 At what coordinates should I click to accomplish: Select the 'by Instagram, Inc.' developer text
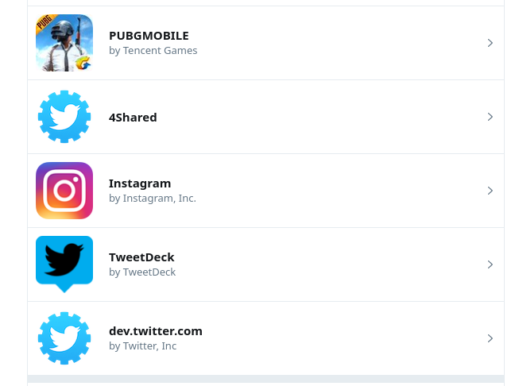[153, 198]
